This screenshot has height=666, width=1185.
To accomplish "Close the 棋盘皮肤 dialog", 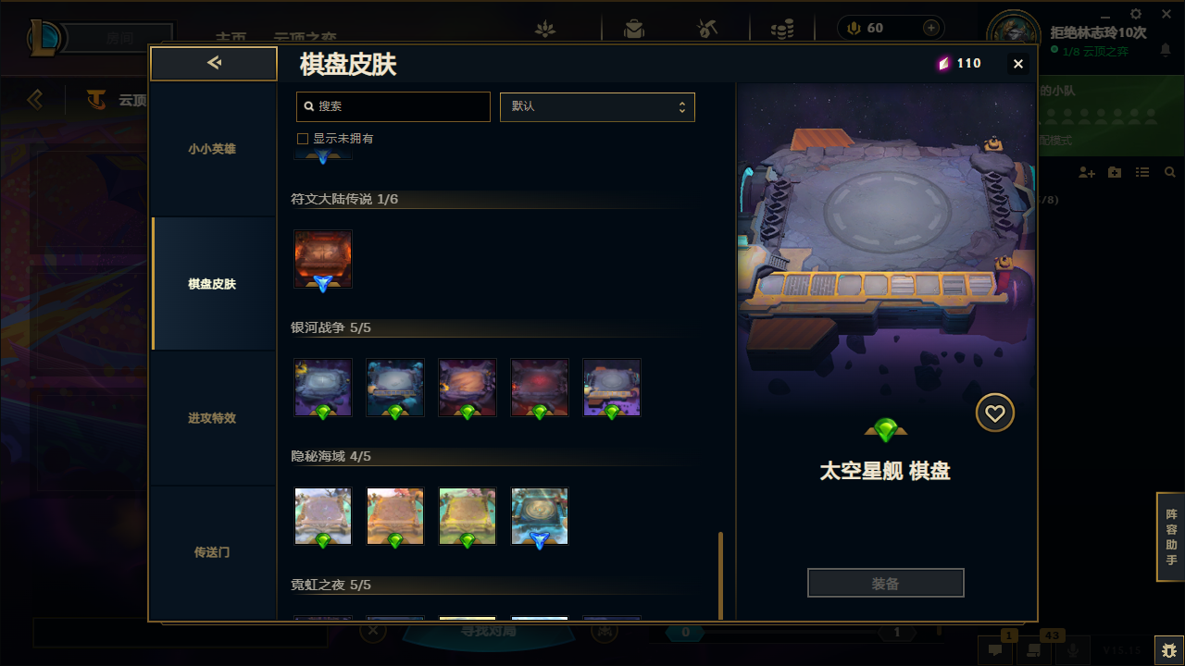I will point(1018,64).
